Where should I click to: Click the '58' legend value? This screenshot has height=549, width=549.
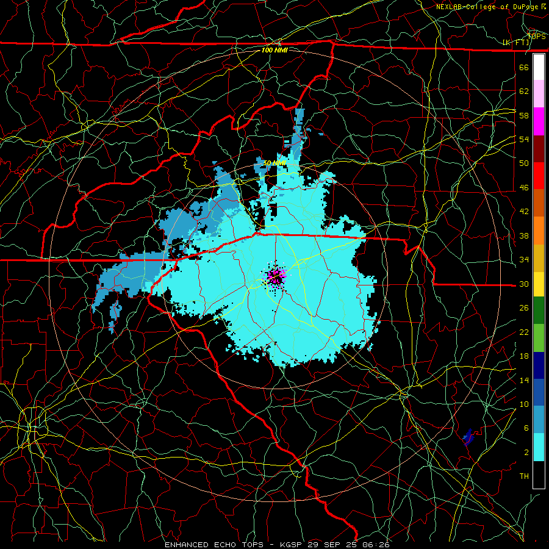pyautogui.click(x=524, y=115)
